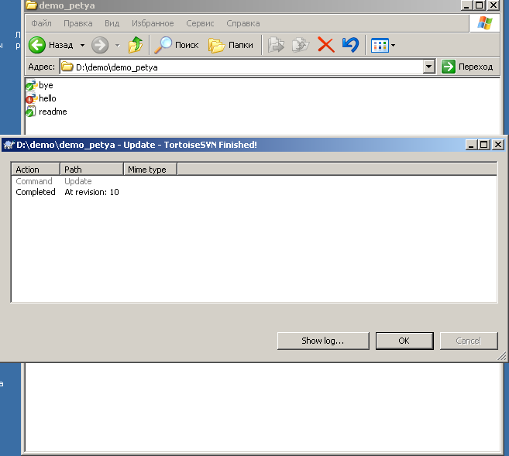509x456 pixels.
Task: Click the Mime type column header
Action: 150,170
